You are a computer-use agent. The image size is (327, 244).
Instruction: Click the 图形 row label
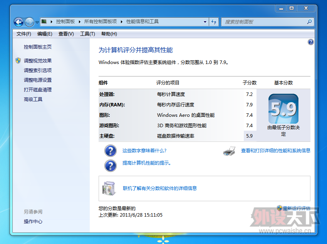coord(104,115)
